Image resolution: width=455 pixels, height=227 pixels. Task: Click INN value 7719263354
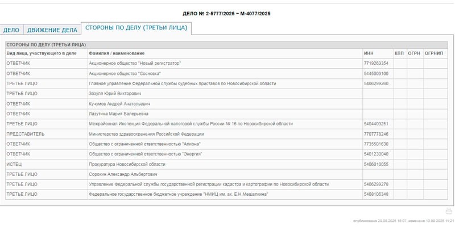376,64
